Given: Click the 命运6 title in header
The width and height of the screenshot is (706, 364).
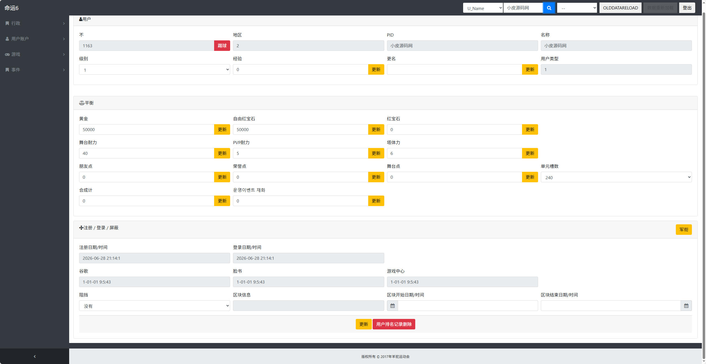Looking at the screenshot, I should coord(11,8).
